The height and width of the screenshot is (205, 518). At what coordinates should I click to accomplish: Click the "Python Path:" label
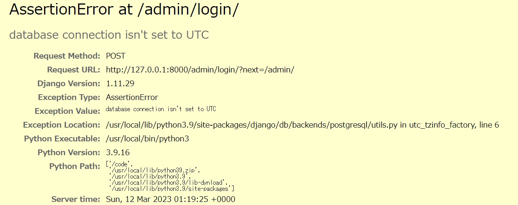coord(75,166)
